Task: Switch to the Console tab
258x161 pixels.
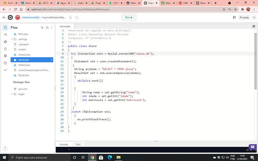Action: [x=64, y=145]
